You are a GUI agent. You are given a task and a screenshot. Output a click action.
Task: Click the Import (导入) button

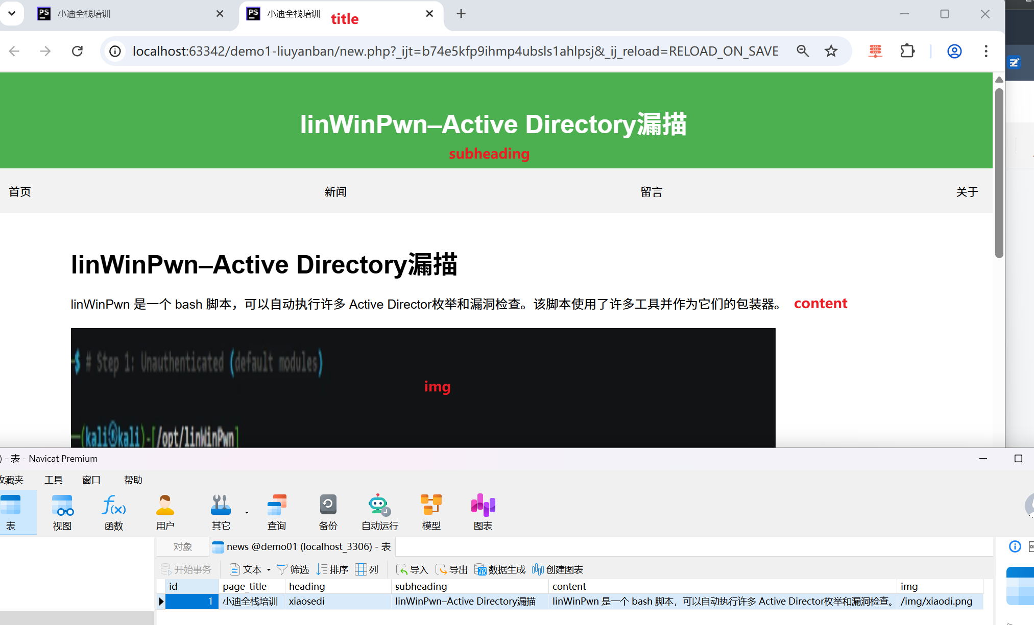(x=412, y=569)
